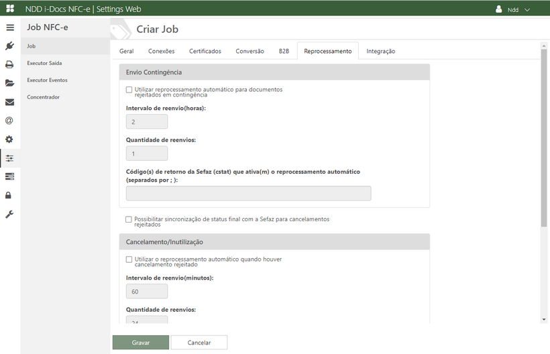Click the scrollbar up arrow
Image resolution: width=550 pixels, height=354 pixels.
pos(544,46)
